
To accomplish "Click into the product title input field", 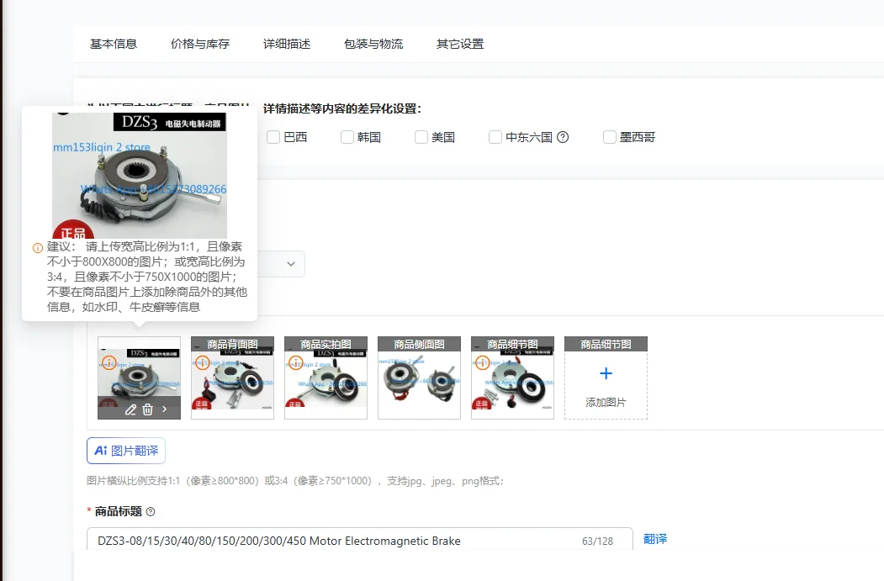I will (360, 539).
